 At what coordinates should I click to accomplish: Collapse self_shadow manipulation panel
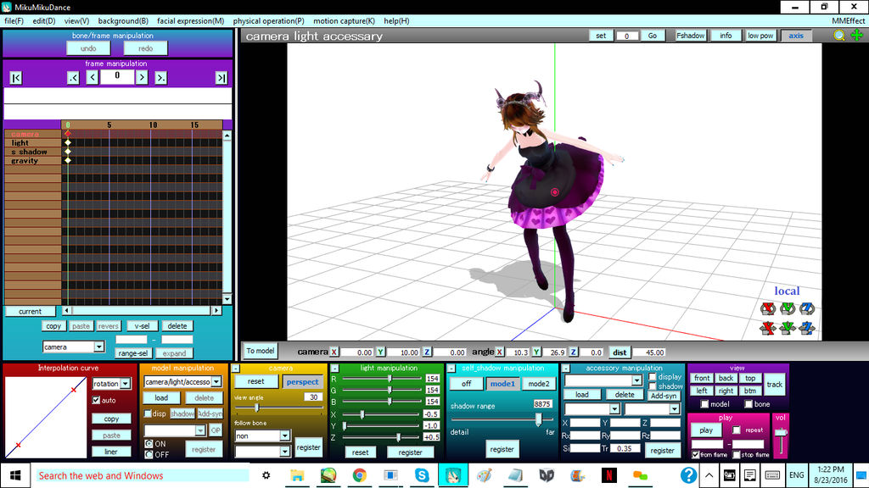click(451, 368)
